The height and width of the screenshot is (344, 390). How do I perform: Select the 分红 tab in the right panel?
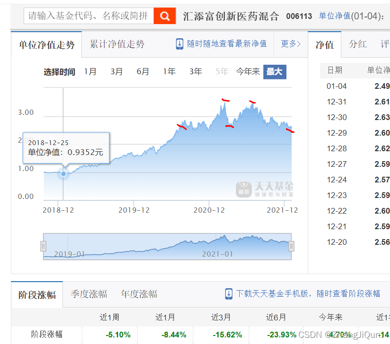pos(357,44)
